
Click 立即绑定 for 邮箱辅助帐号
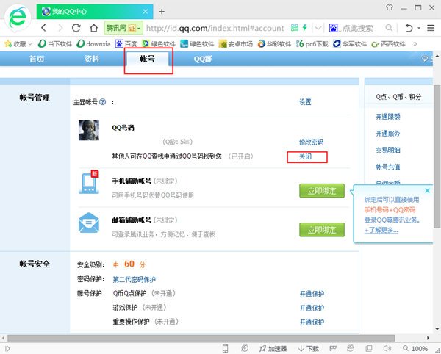click(x=322, y=230)
